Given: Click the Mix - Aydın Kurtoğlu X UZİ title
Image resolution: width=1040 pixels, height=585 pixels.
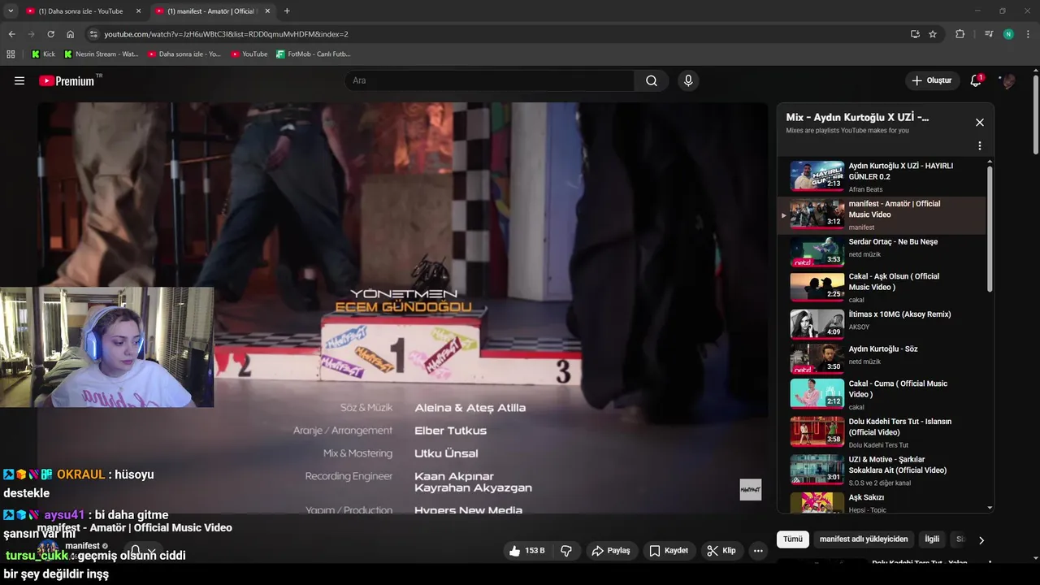Looking at the screenshot, I should pyautogui.click(x=857, y=117).
